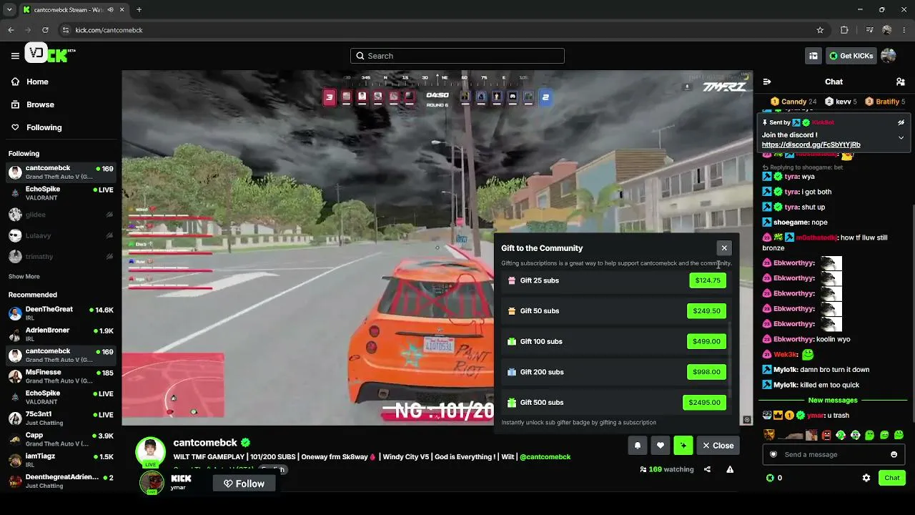The image size is (915, 515).
Task: Click the heart follow icon button
Action: pos(661,446)
